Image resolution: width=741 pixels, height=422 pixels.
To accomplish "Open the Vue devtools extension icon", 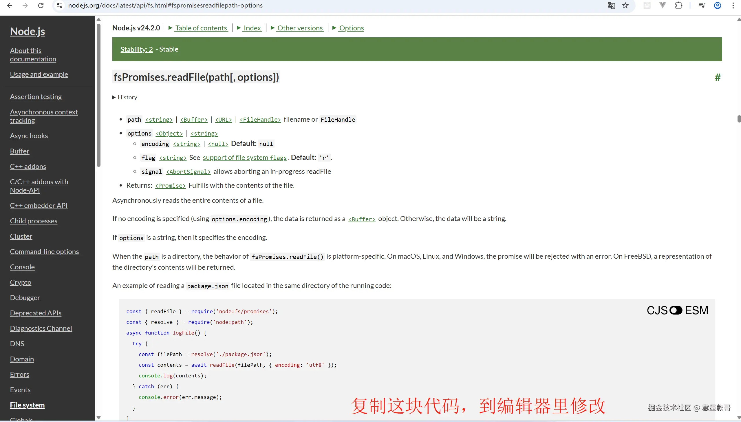I will point(663,5).
